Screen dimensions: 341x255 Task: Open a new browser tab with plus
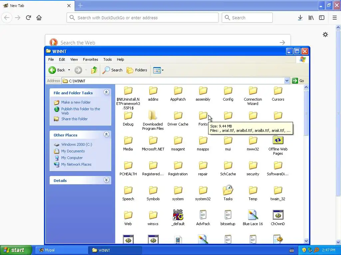[x=80, y=5]
